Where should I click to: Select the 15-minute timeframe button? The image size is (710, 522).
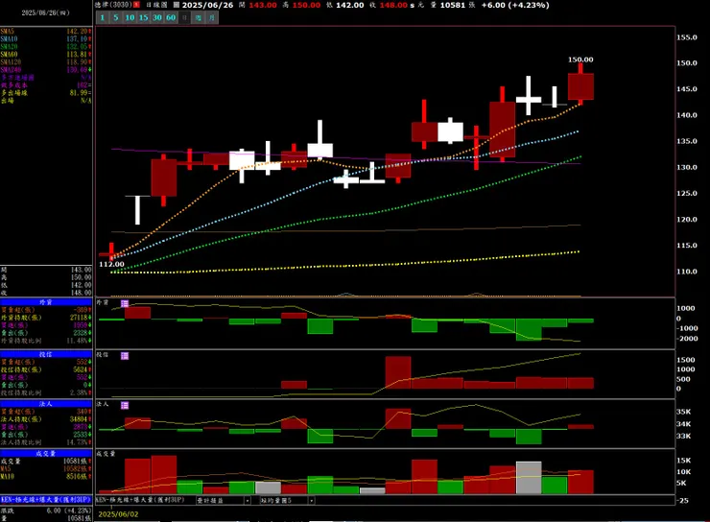144,17
